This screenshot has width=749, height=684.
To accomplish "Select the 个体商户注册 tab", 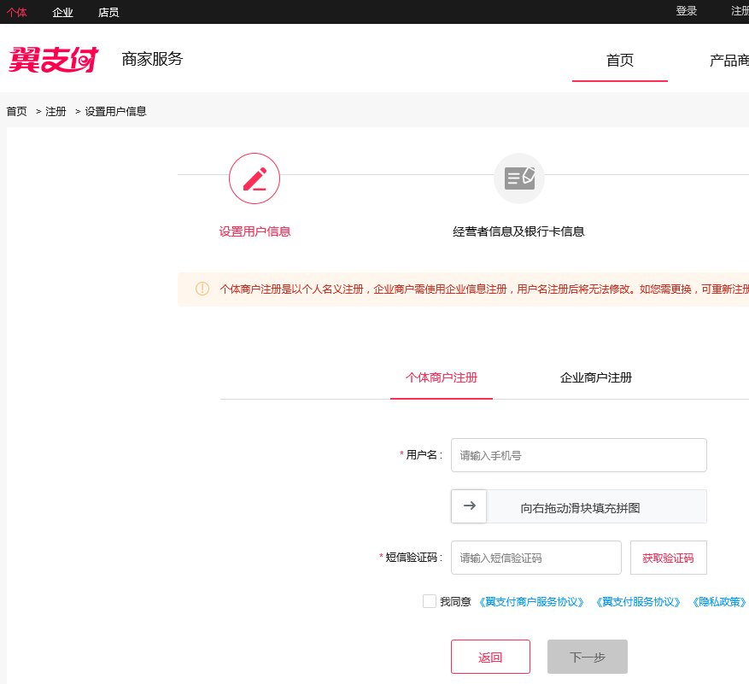I will click(442, 377).
